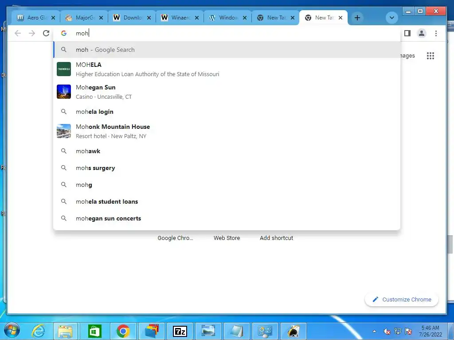This screenshot has height=340, width=454.
Task: Click Customize Chrome button
Action: (402, 300)
